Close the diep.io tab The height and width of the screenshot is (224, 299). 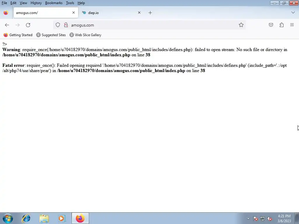coord(139,13)
